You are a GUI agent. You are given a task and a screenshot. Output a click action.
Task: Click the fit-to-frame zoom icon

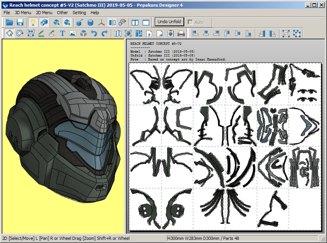128,33
